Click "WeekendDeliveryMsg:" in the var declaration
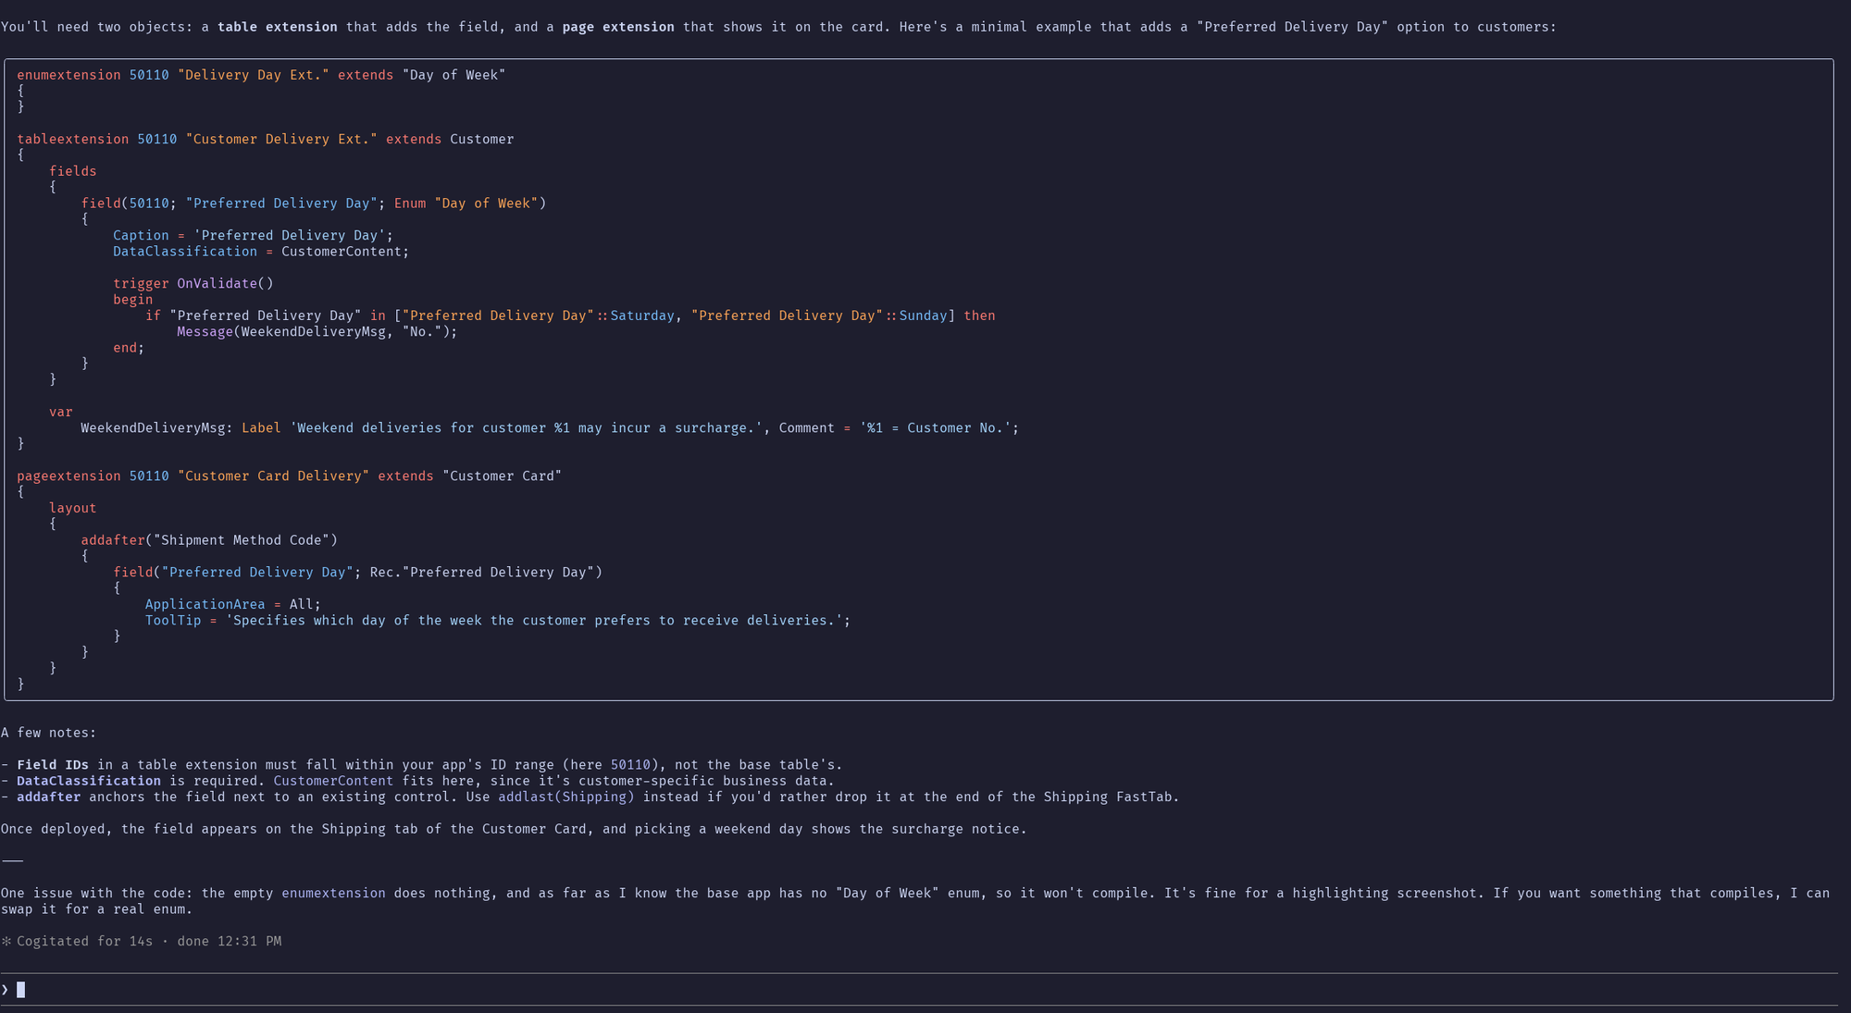 (157, 428)
